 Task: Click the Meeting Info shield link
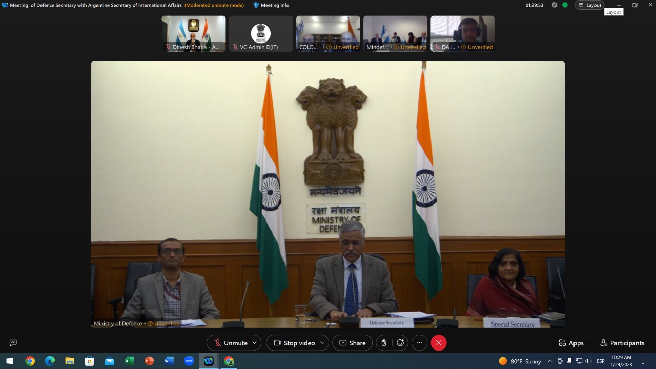tap(271, 5)
